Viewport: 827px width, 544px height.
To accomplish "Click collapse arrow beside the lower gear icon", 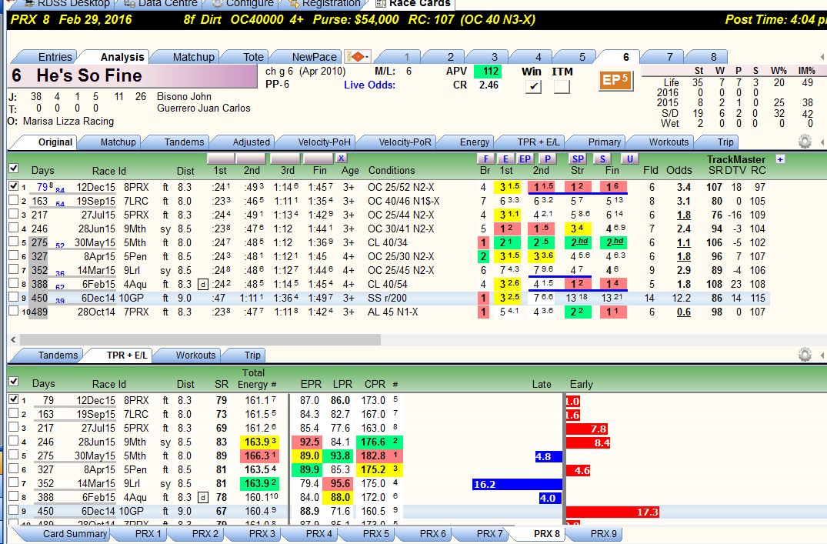I will [822, 355].
